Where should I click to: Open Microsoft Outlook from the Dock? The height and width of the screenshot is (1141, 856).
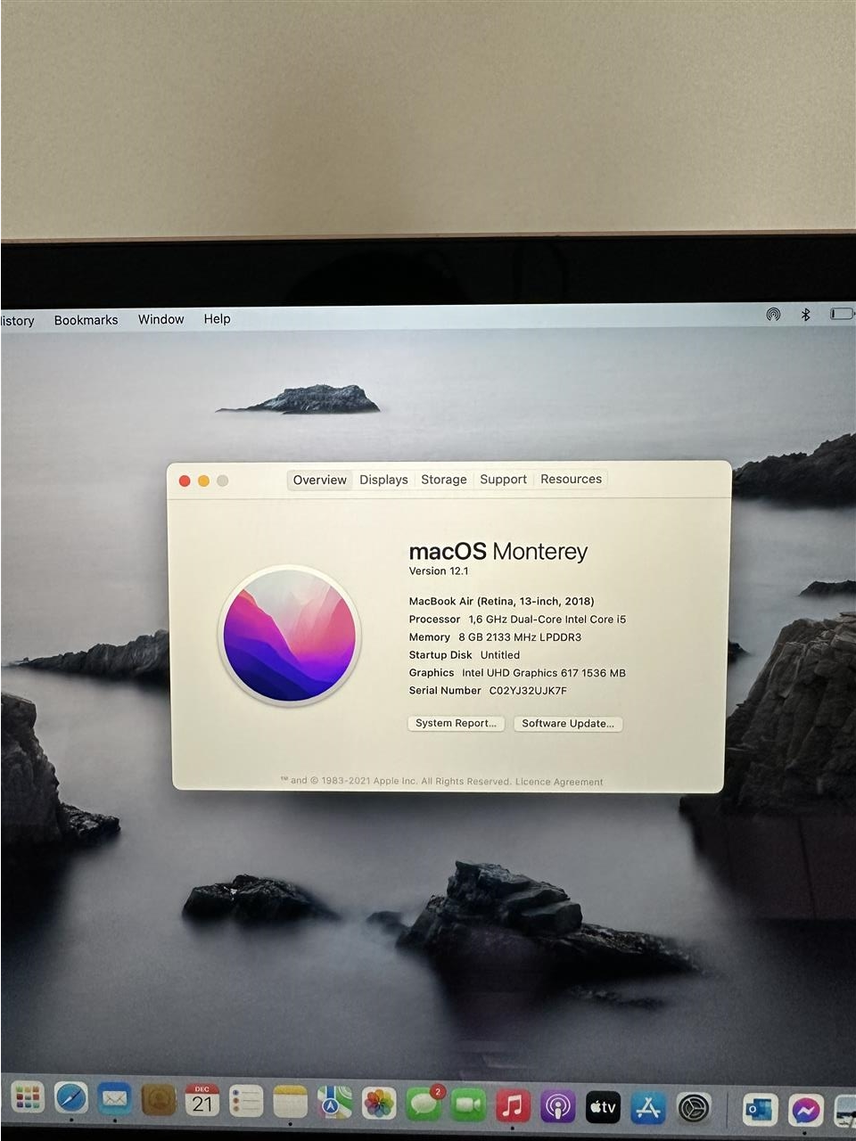[x=760, y=1110]
